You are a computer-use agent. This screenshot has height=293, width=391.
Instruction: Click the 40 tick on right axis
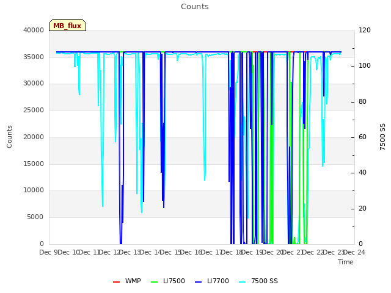362,173
